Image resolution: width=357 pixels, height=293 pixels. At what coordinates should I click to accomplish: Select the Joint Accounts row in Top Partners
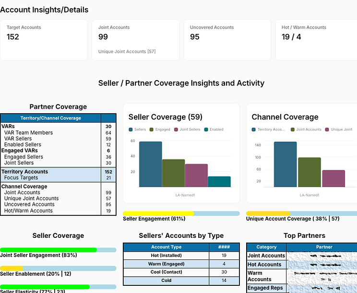pos(302,256)
